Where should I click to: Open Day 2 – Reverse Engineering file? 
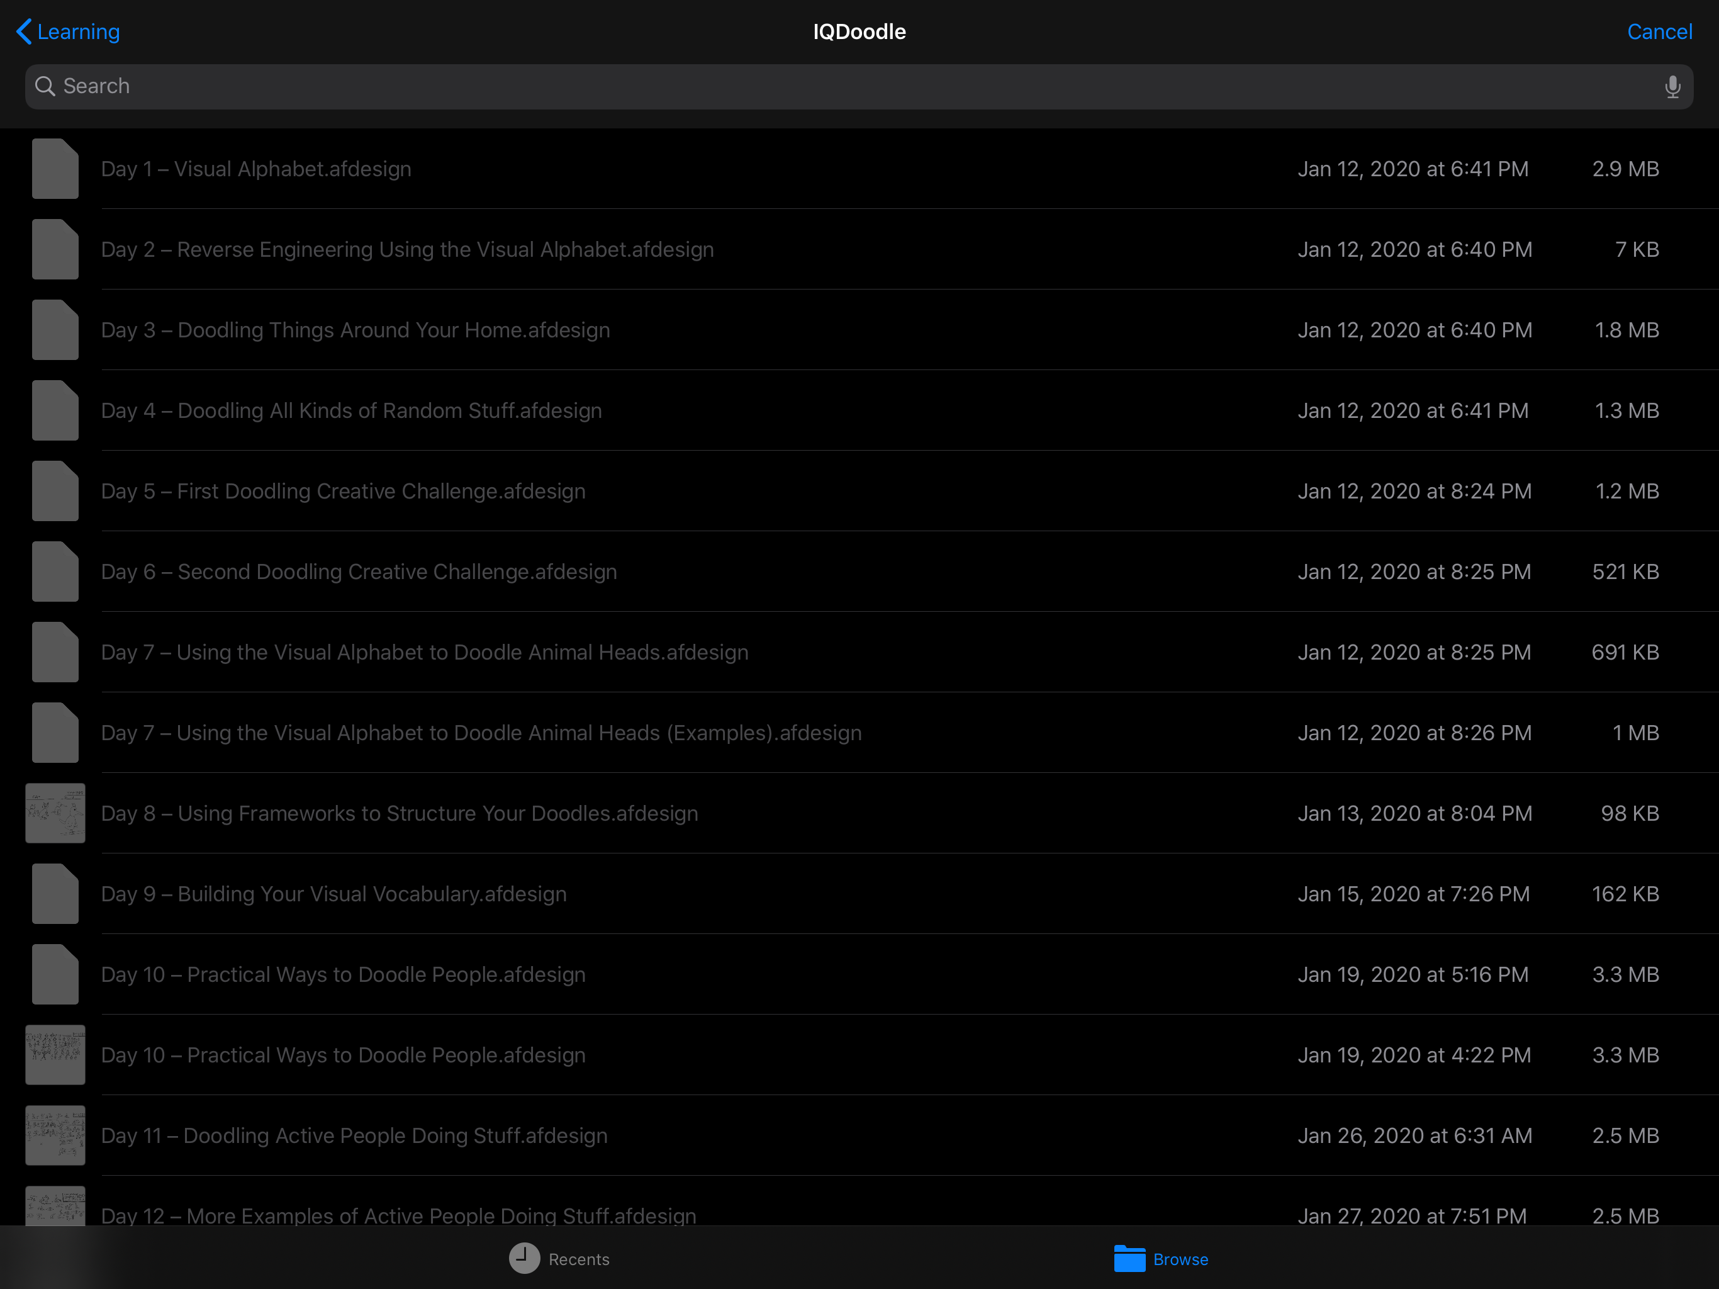click(859, 250)
